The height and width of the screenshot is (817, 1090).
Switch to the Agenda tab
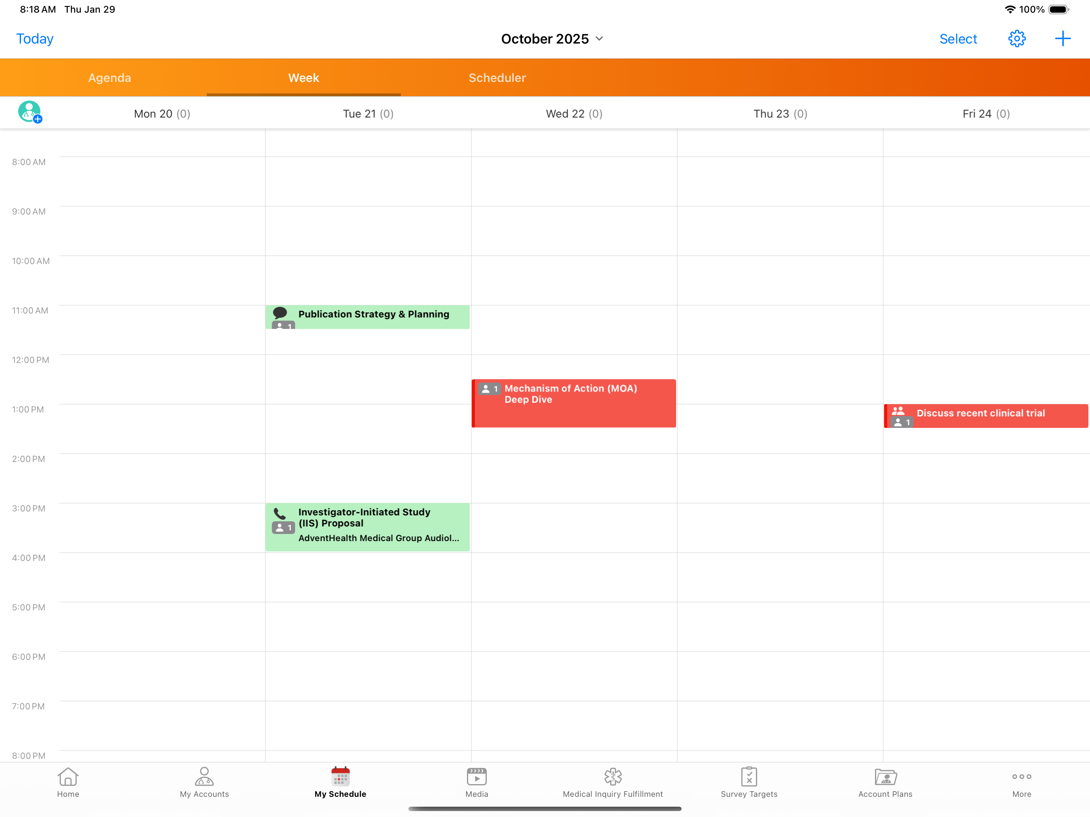pyautogui.click(x=109, y=78)
